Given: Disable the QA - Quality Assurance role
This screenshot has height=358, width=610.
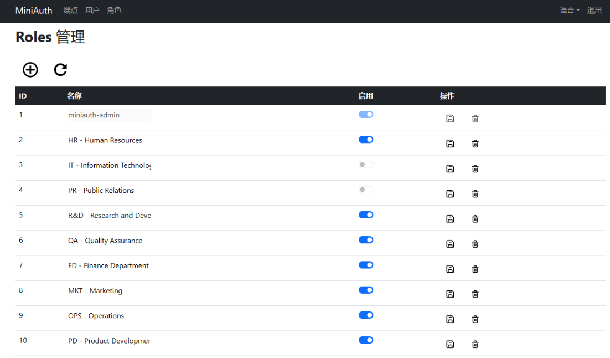Looking at the screenshot, I should [x=366, y=239].
